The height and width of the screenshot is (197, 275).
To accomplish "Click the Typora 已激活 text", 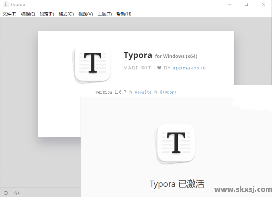I will (177, 184).
